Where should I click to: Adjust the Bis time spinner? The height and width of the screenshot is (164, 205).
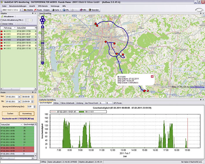pos(32,102)
